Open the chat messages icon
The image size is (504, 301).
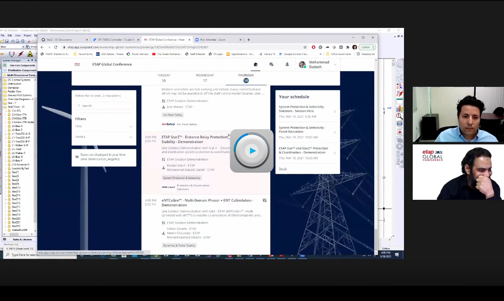(x=271, y=65)
